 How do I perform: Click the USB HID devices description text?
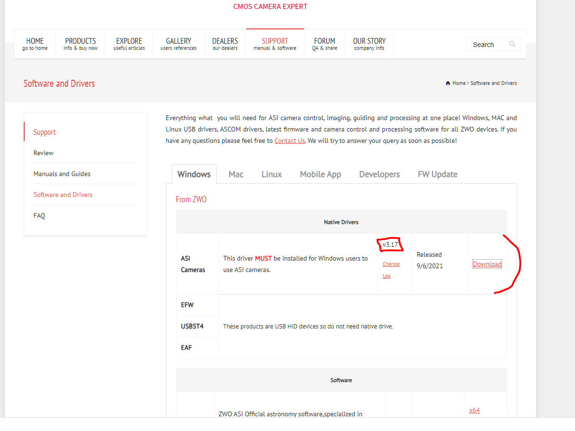(x=308, y=327)
